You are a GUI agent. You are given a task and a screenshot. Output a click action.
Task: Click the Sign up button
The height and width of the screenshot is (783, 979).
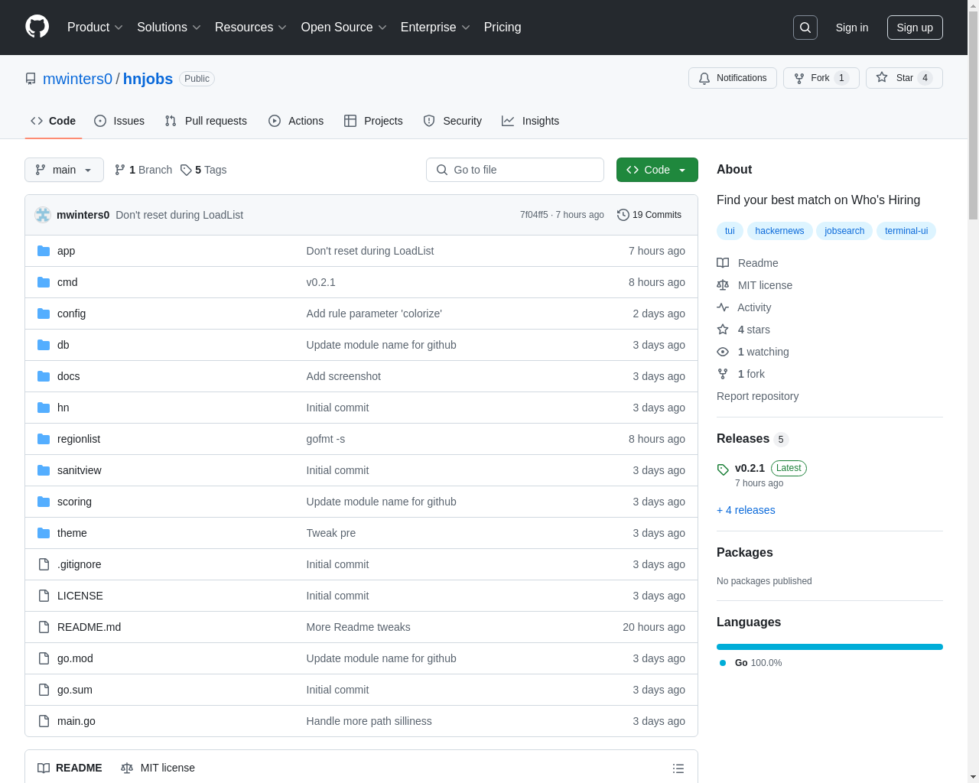pos(915,28)
